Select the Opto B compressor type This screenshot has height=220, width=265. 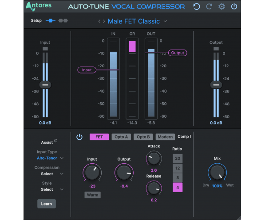143,137
